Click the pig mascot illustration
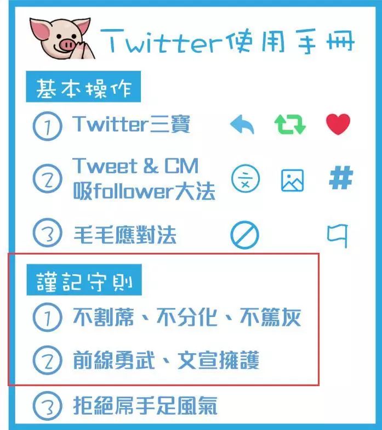Image resolution: width=382 pixels, height=430 pixels. 62,38
